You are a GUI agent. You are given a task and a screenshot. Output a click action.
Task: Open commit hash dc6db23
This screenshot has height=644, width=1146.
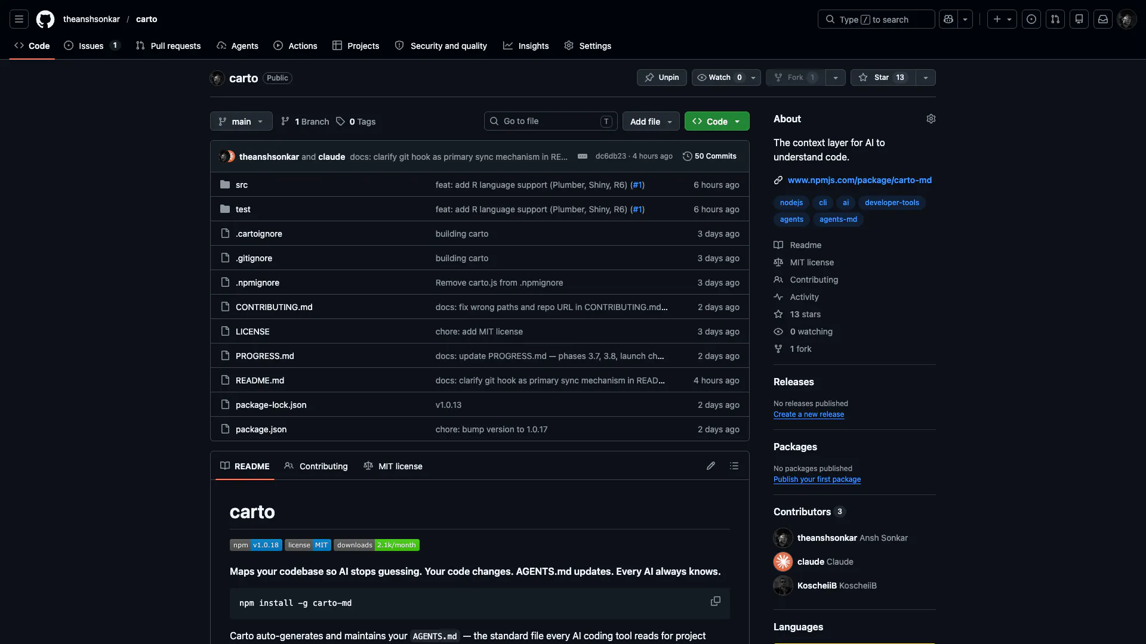[x=611, y=156]
